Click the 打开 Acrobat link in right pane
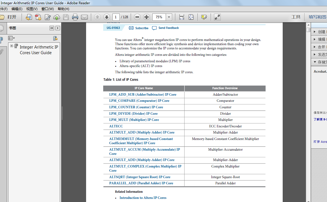This screenshot has width=327, height=202. tap(320, 142)
